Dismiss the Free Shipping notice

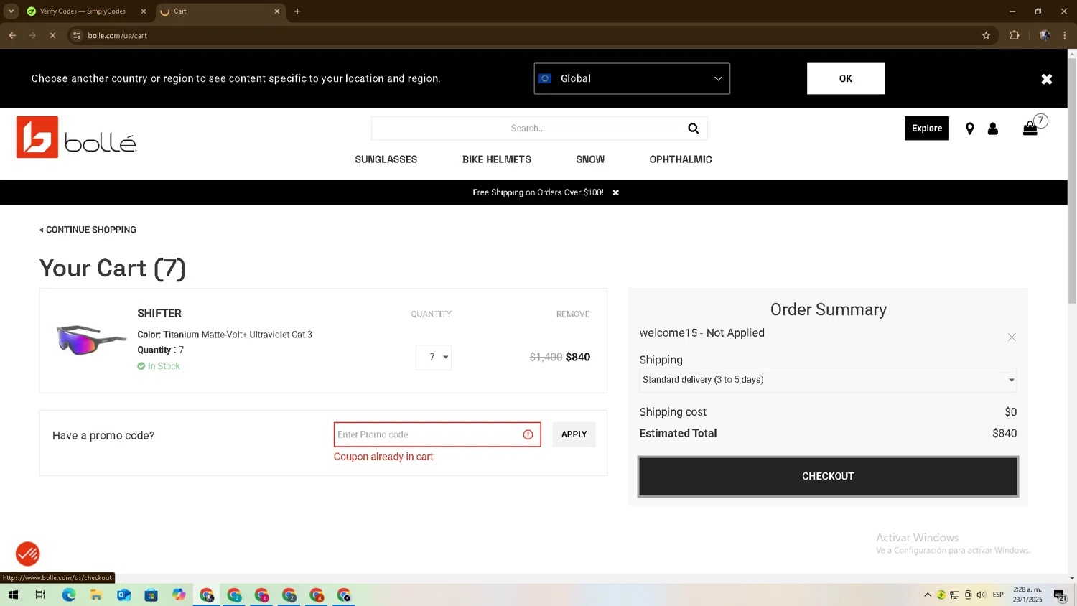[615, 192]
